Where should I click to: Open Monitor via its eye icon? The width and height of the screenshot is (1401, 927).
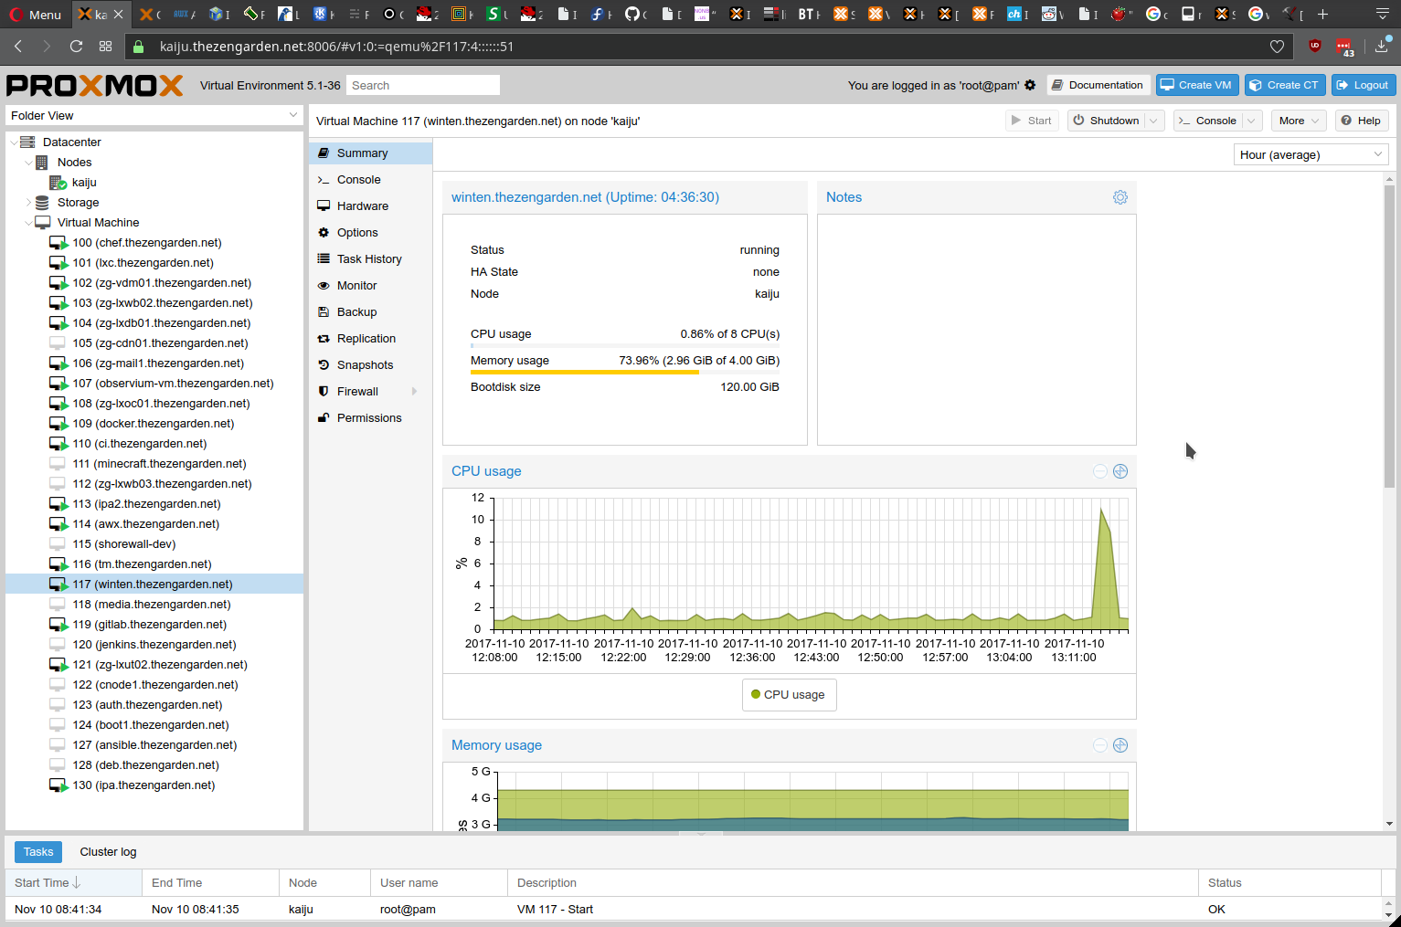click(324, 286)
